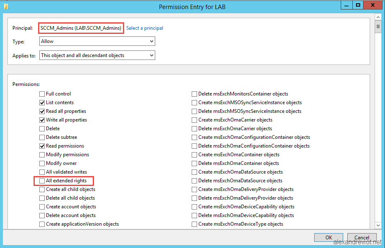Tick Create msExchOmaCarrier objects
Viewport: 385px width, 248px height.
point(194,120)
